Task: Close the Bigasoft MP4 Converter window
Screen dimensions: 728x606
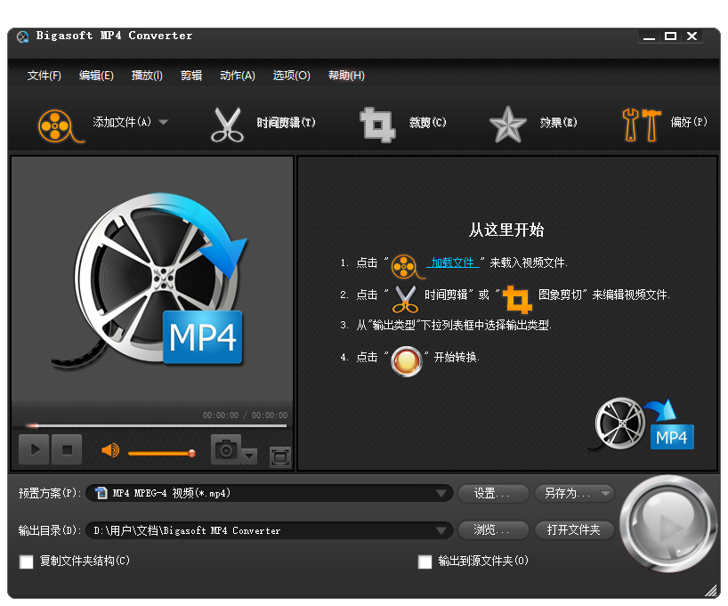Action: pos(692,36)
